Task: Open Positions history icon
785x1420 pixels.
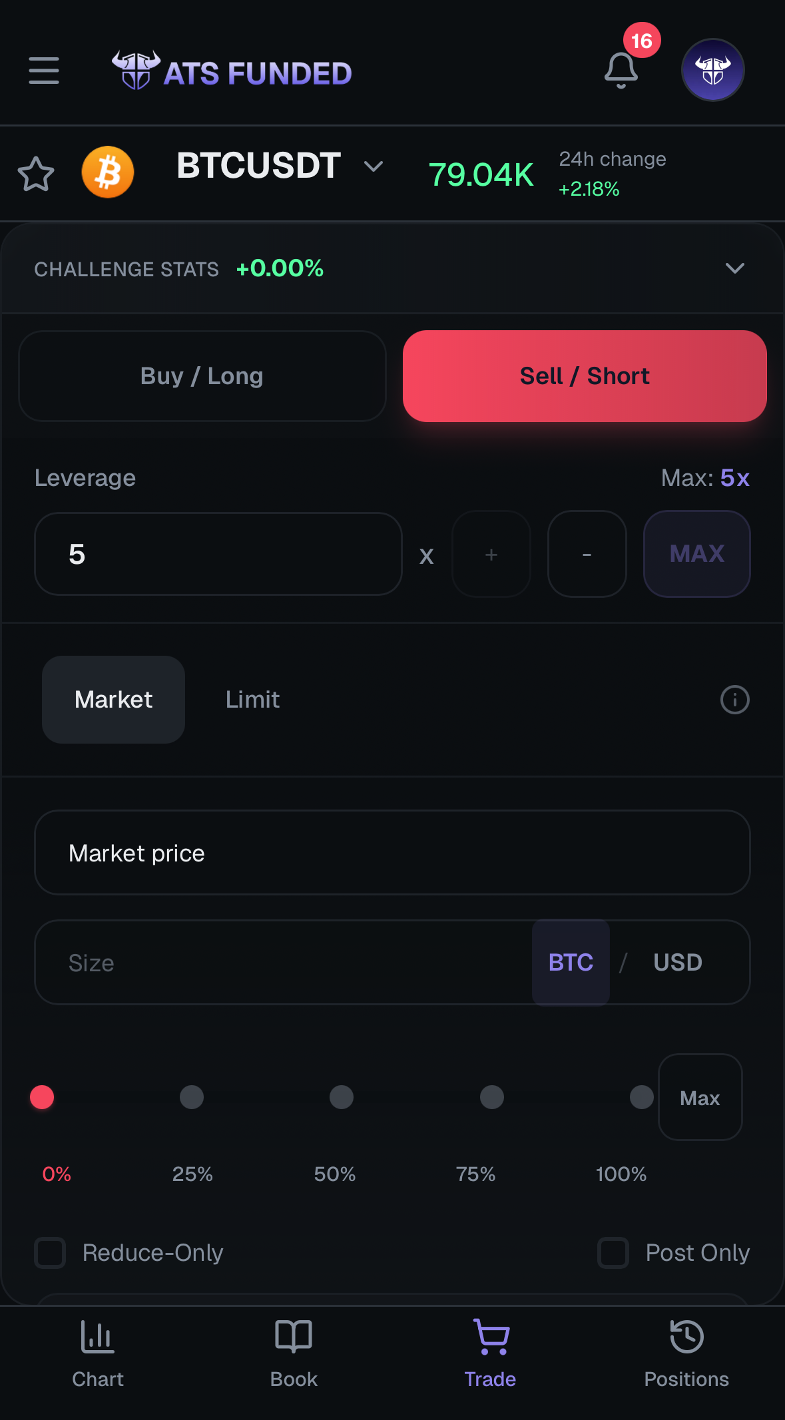Action: point(686,1337)
